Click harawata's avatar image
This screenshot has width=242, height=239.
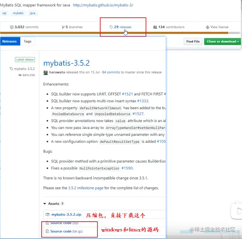tap(46, 72)
